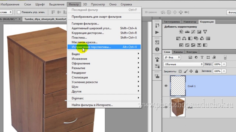Toggle lock transparent pixels
Viewport: 236px width, 132px height.
(x=180, y=71)
